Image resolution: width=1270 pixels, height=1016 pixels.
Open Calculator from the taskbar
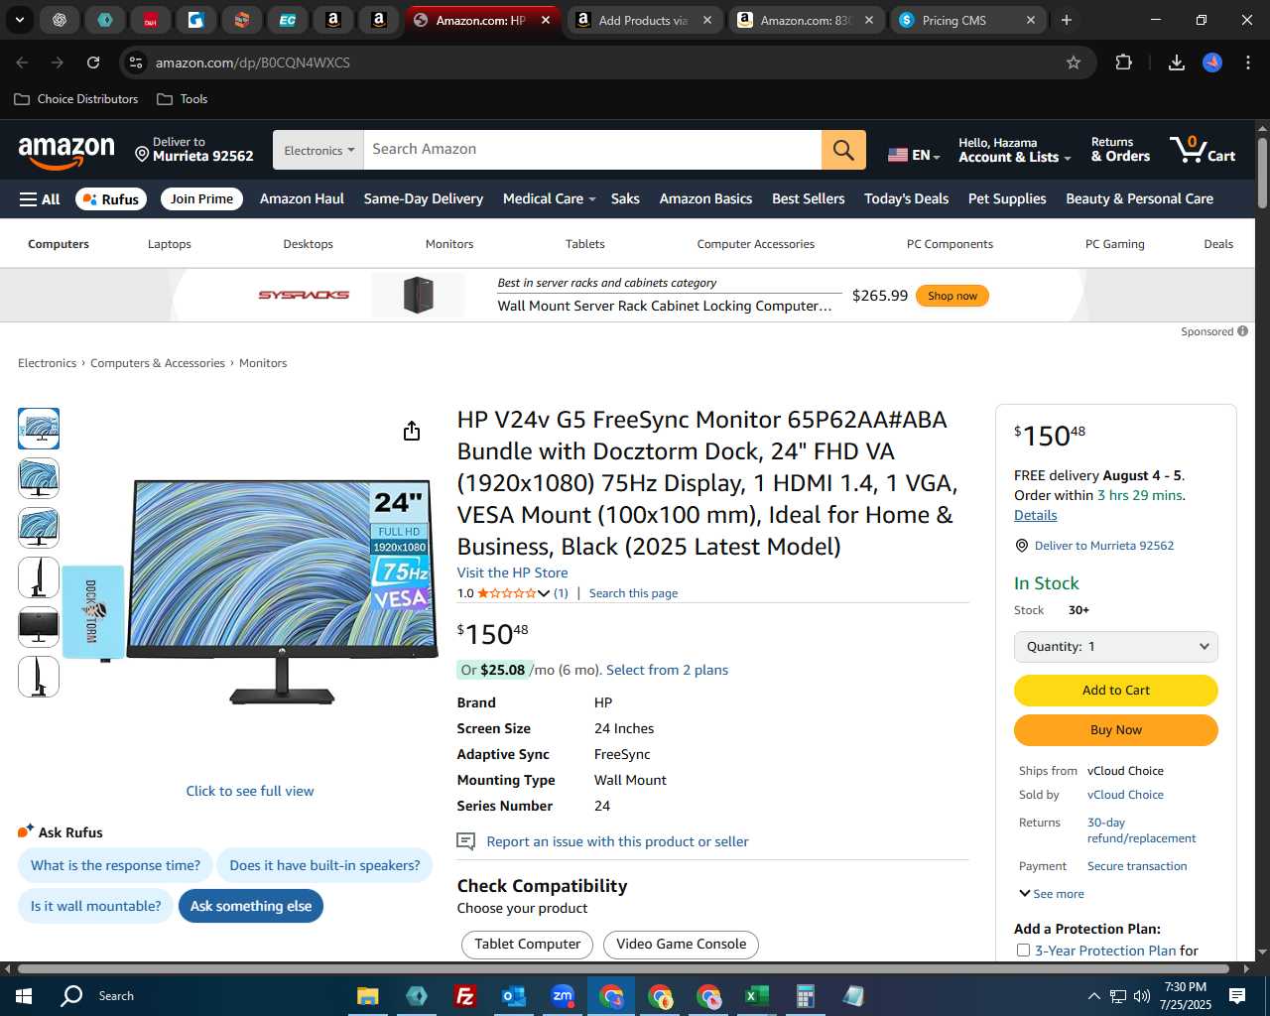[x=805, y=996]
